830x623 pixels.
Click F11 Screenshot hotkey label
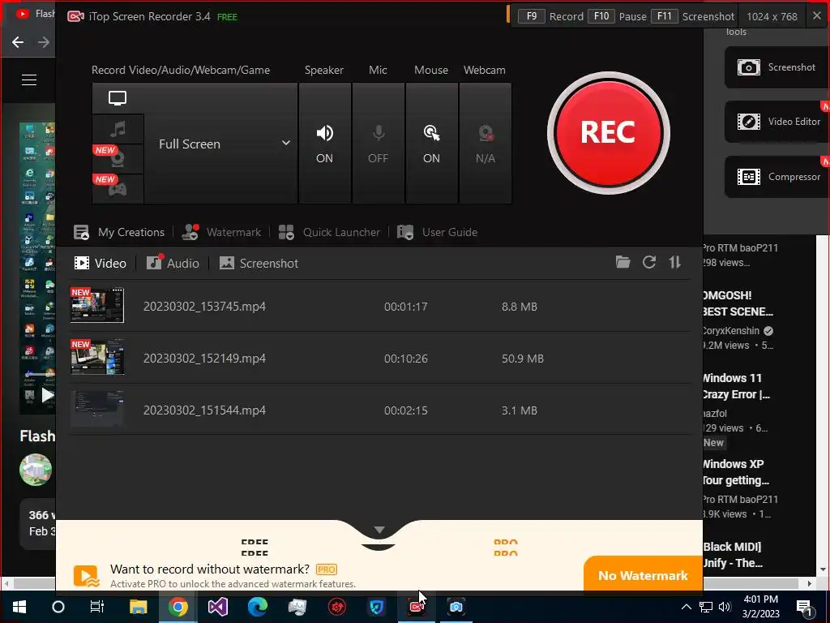692,16
